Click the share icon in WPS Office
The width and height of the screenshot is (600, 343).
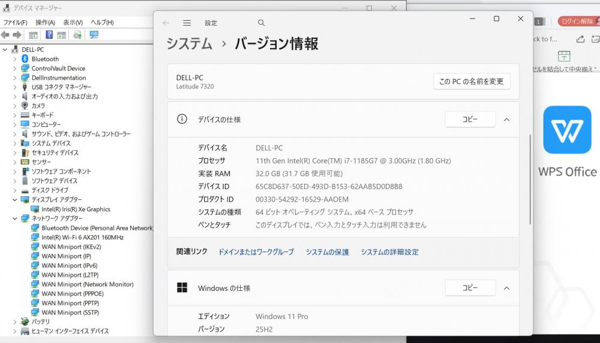click(x=580, y=39)
